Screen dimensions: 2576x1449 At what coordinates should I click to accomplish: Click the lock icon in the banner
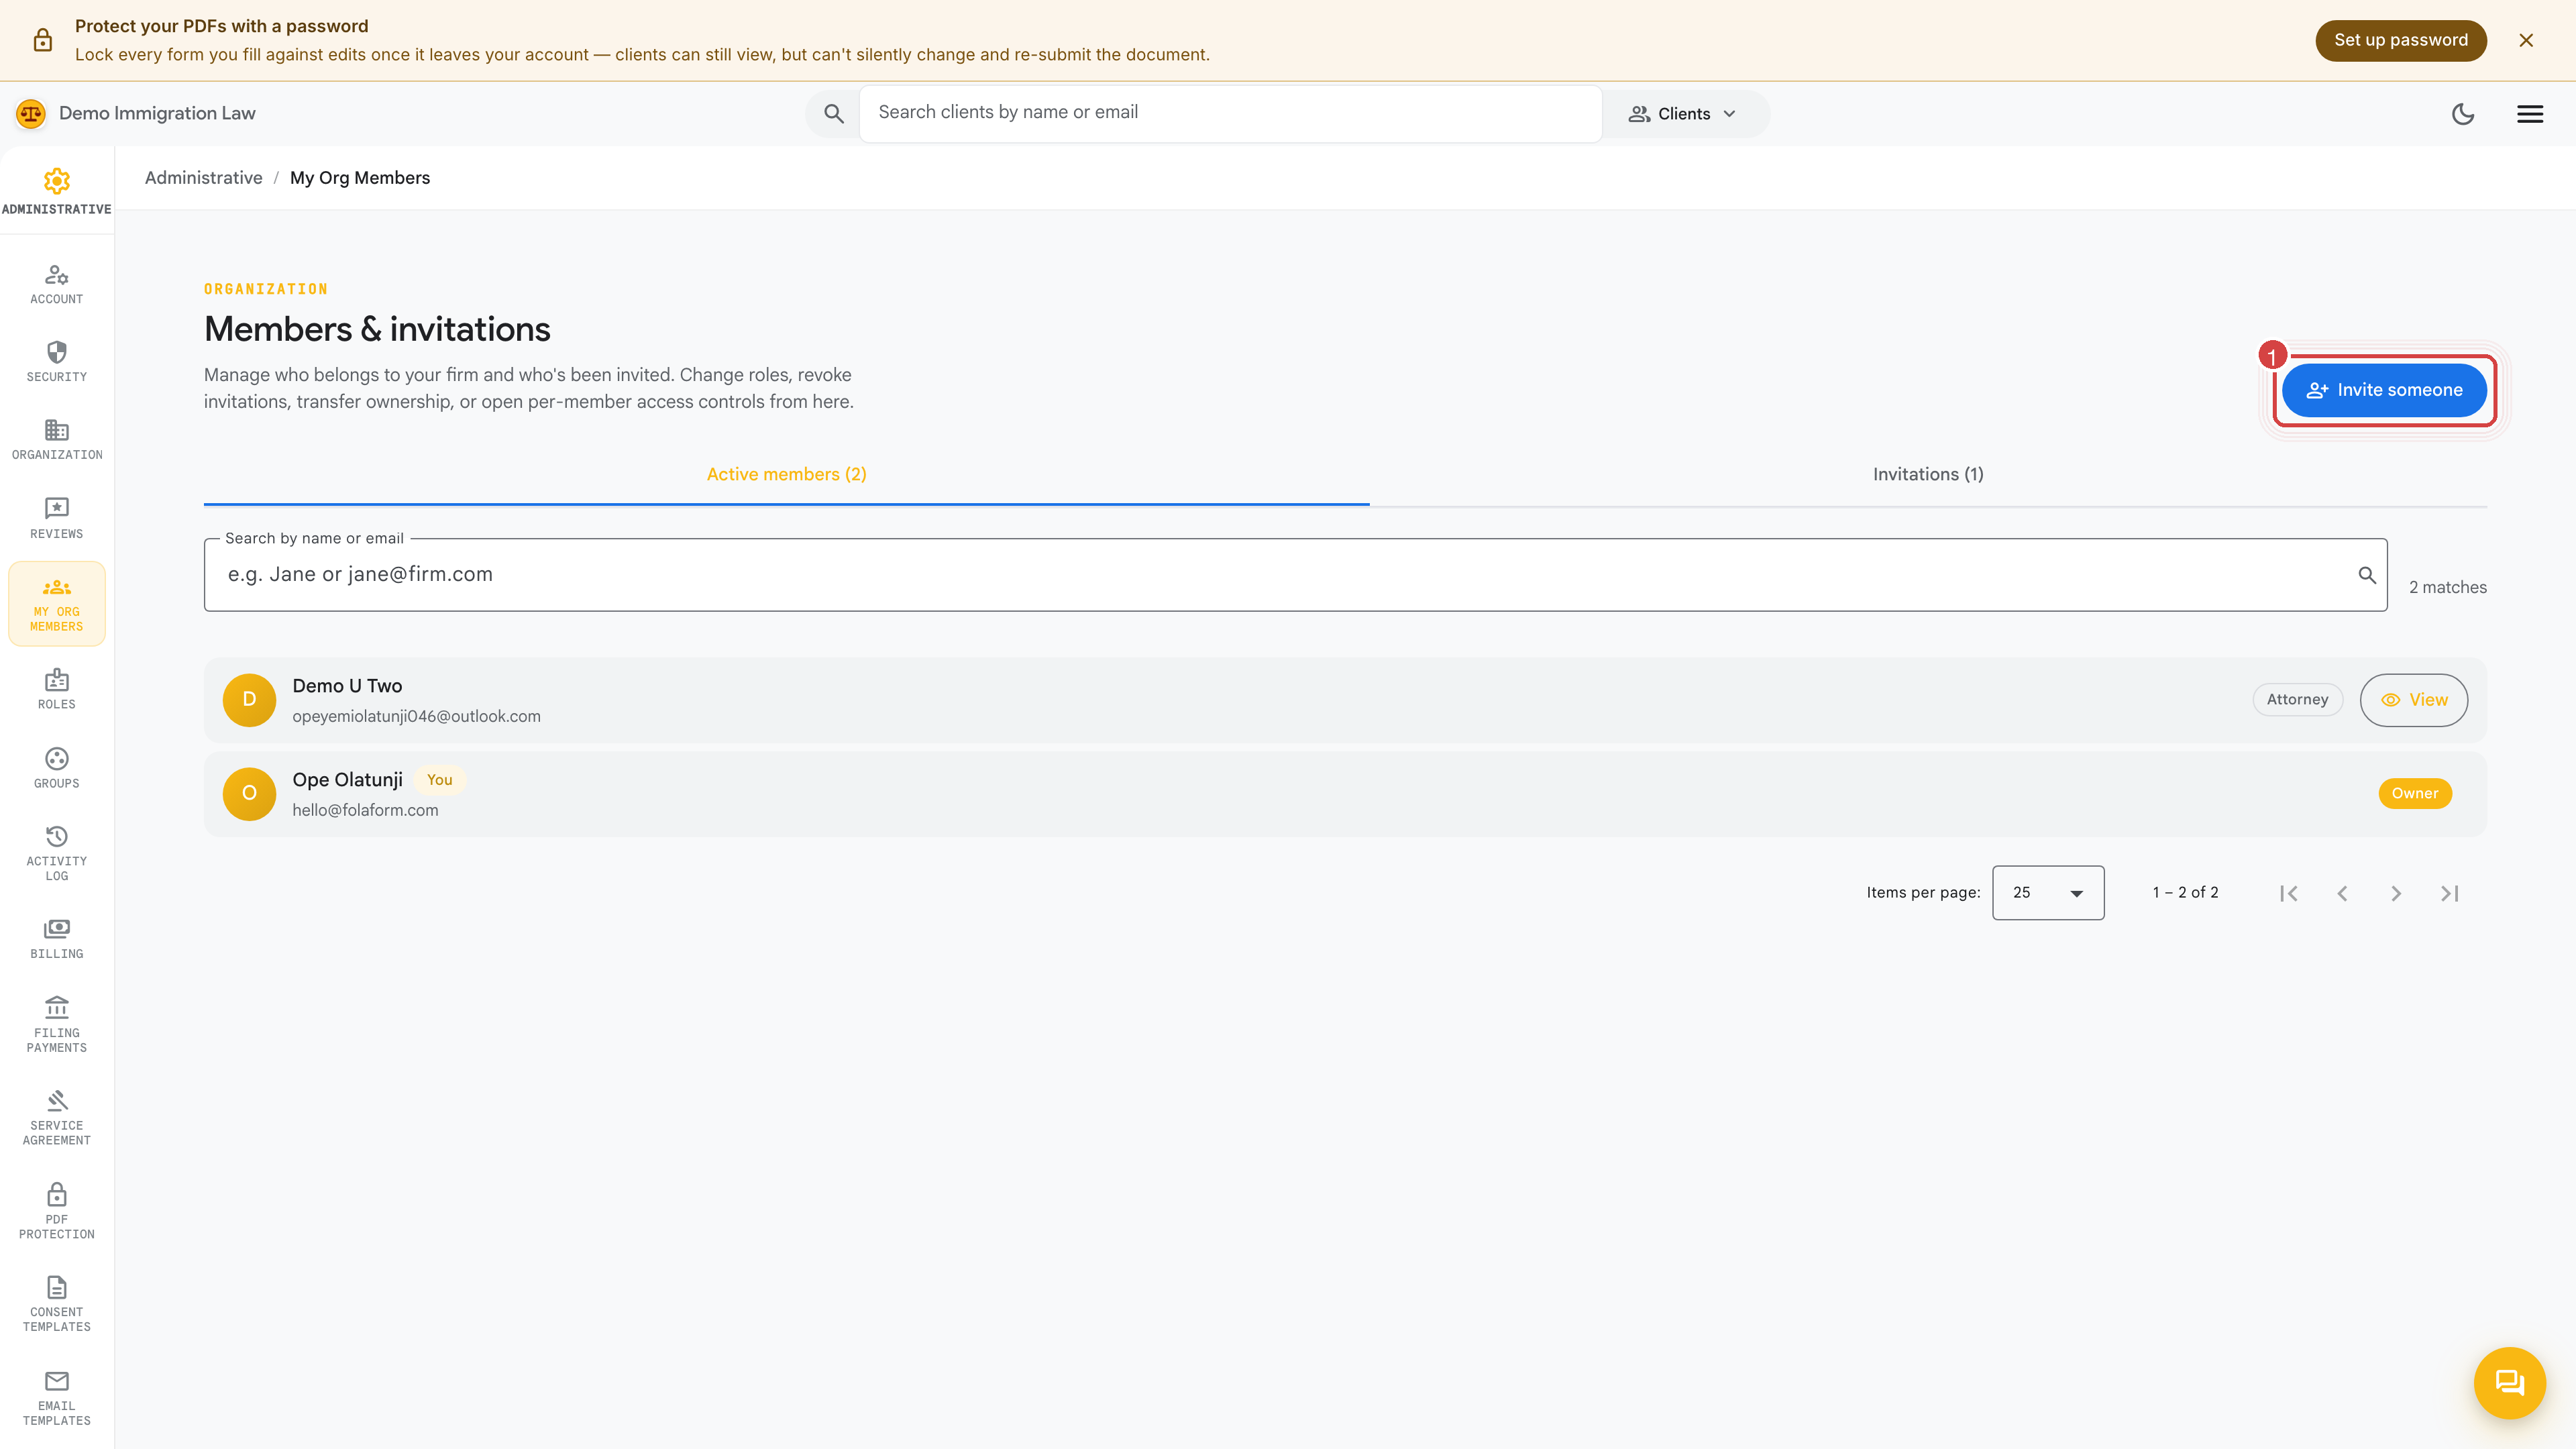click(x=42, y=40)
